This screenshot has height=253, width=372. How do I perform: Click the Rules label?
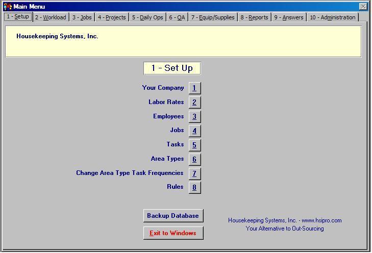point(175,187)
